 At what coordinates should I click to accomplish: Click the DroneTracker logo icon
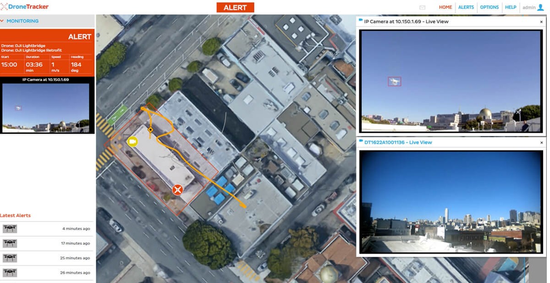(5, 7)
